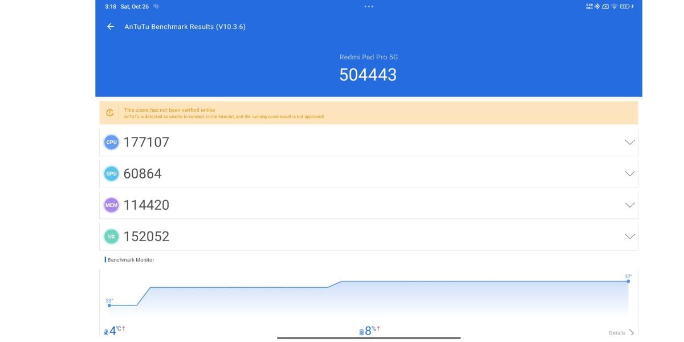Expand the MEM score section
The image size is (684, 342).
(x=629, y=205)
